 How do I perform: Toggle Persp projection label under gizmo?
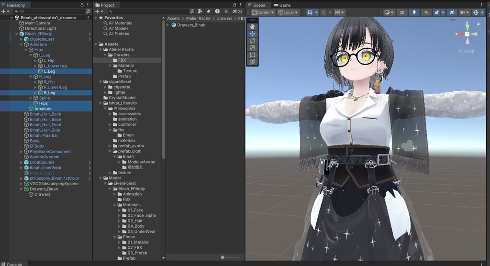pyautogui.click(x=467, y=51)
